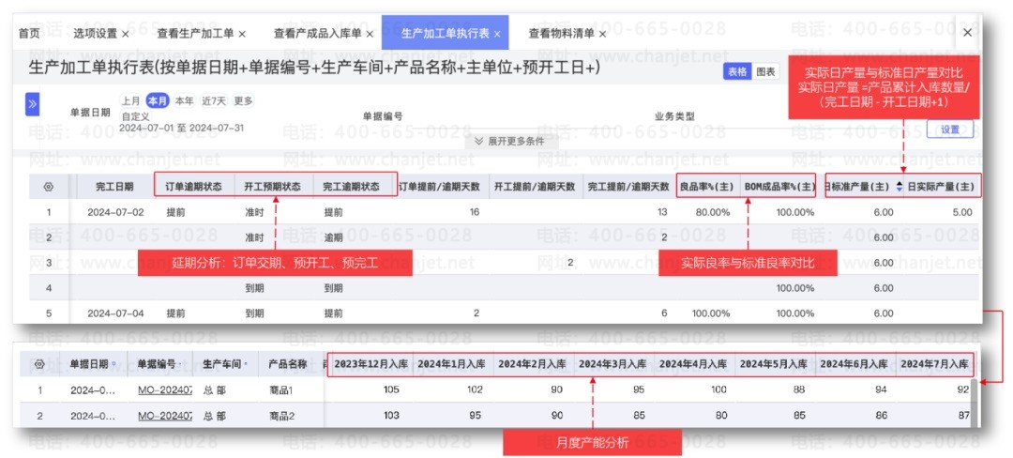
Task: Click the 105 value for 商品1
Action: click(x=391, y=389)
